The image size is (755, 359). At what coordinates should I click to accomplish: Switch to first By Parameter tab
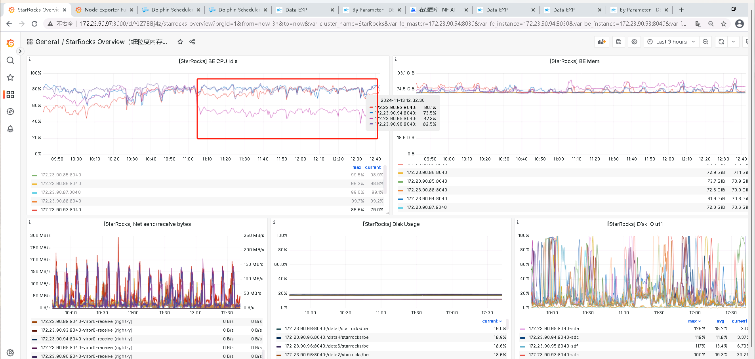372,10
